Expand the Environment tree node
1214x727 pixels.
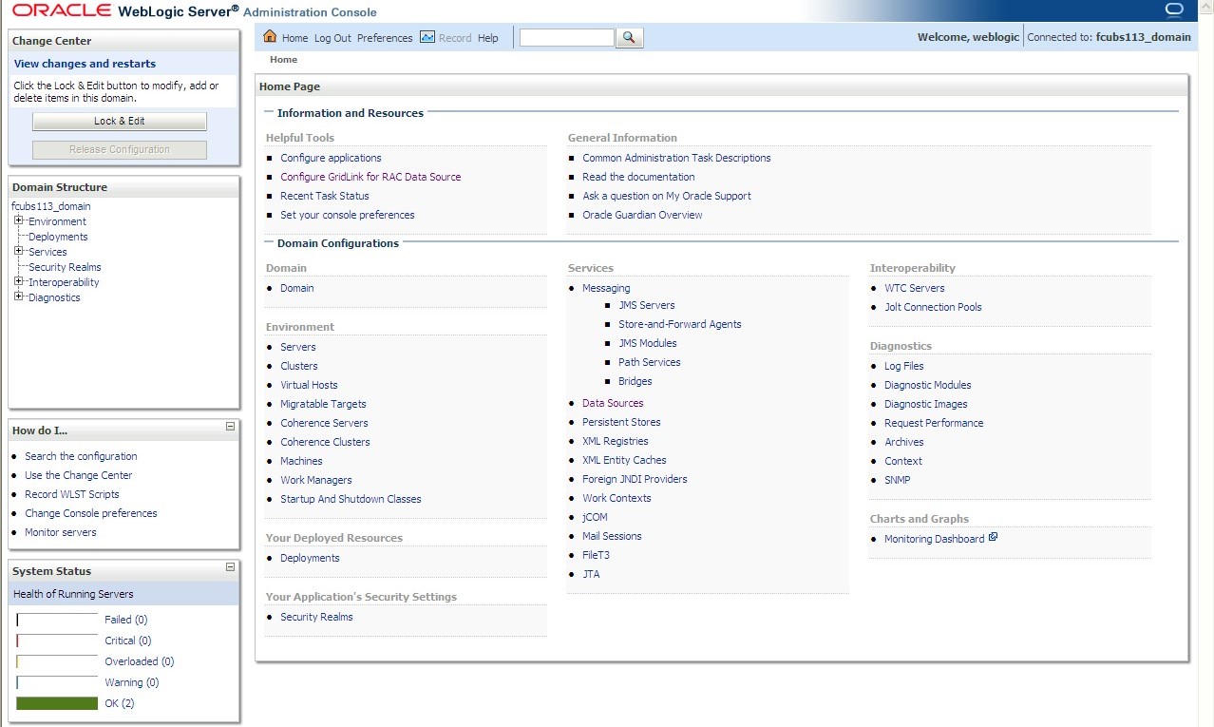pyautogui.click(x=18, y=220)
